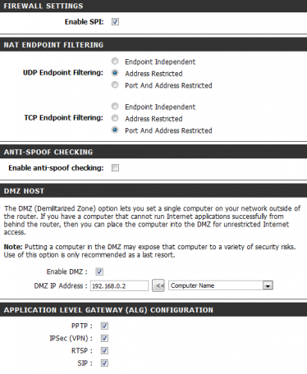Disable the Enable SPI checkbox
The height and width of the screenshot is (374, 307).
[x=115, y=21]
